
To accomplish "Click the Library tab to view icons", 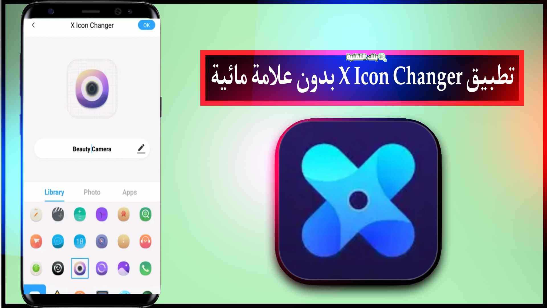I will pos(54,192).
